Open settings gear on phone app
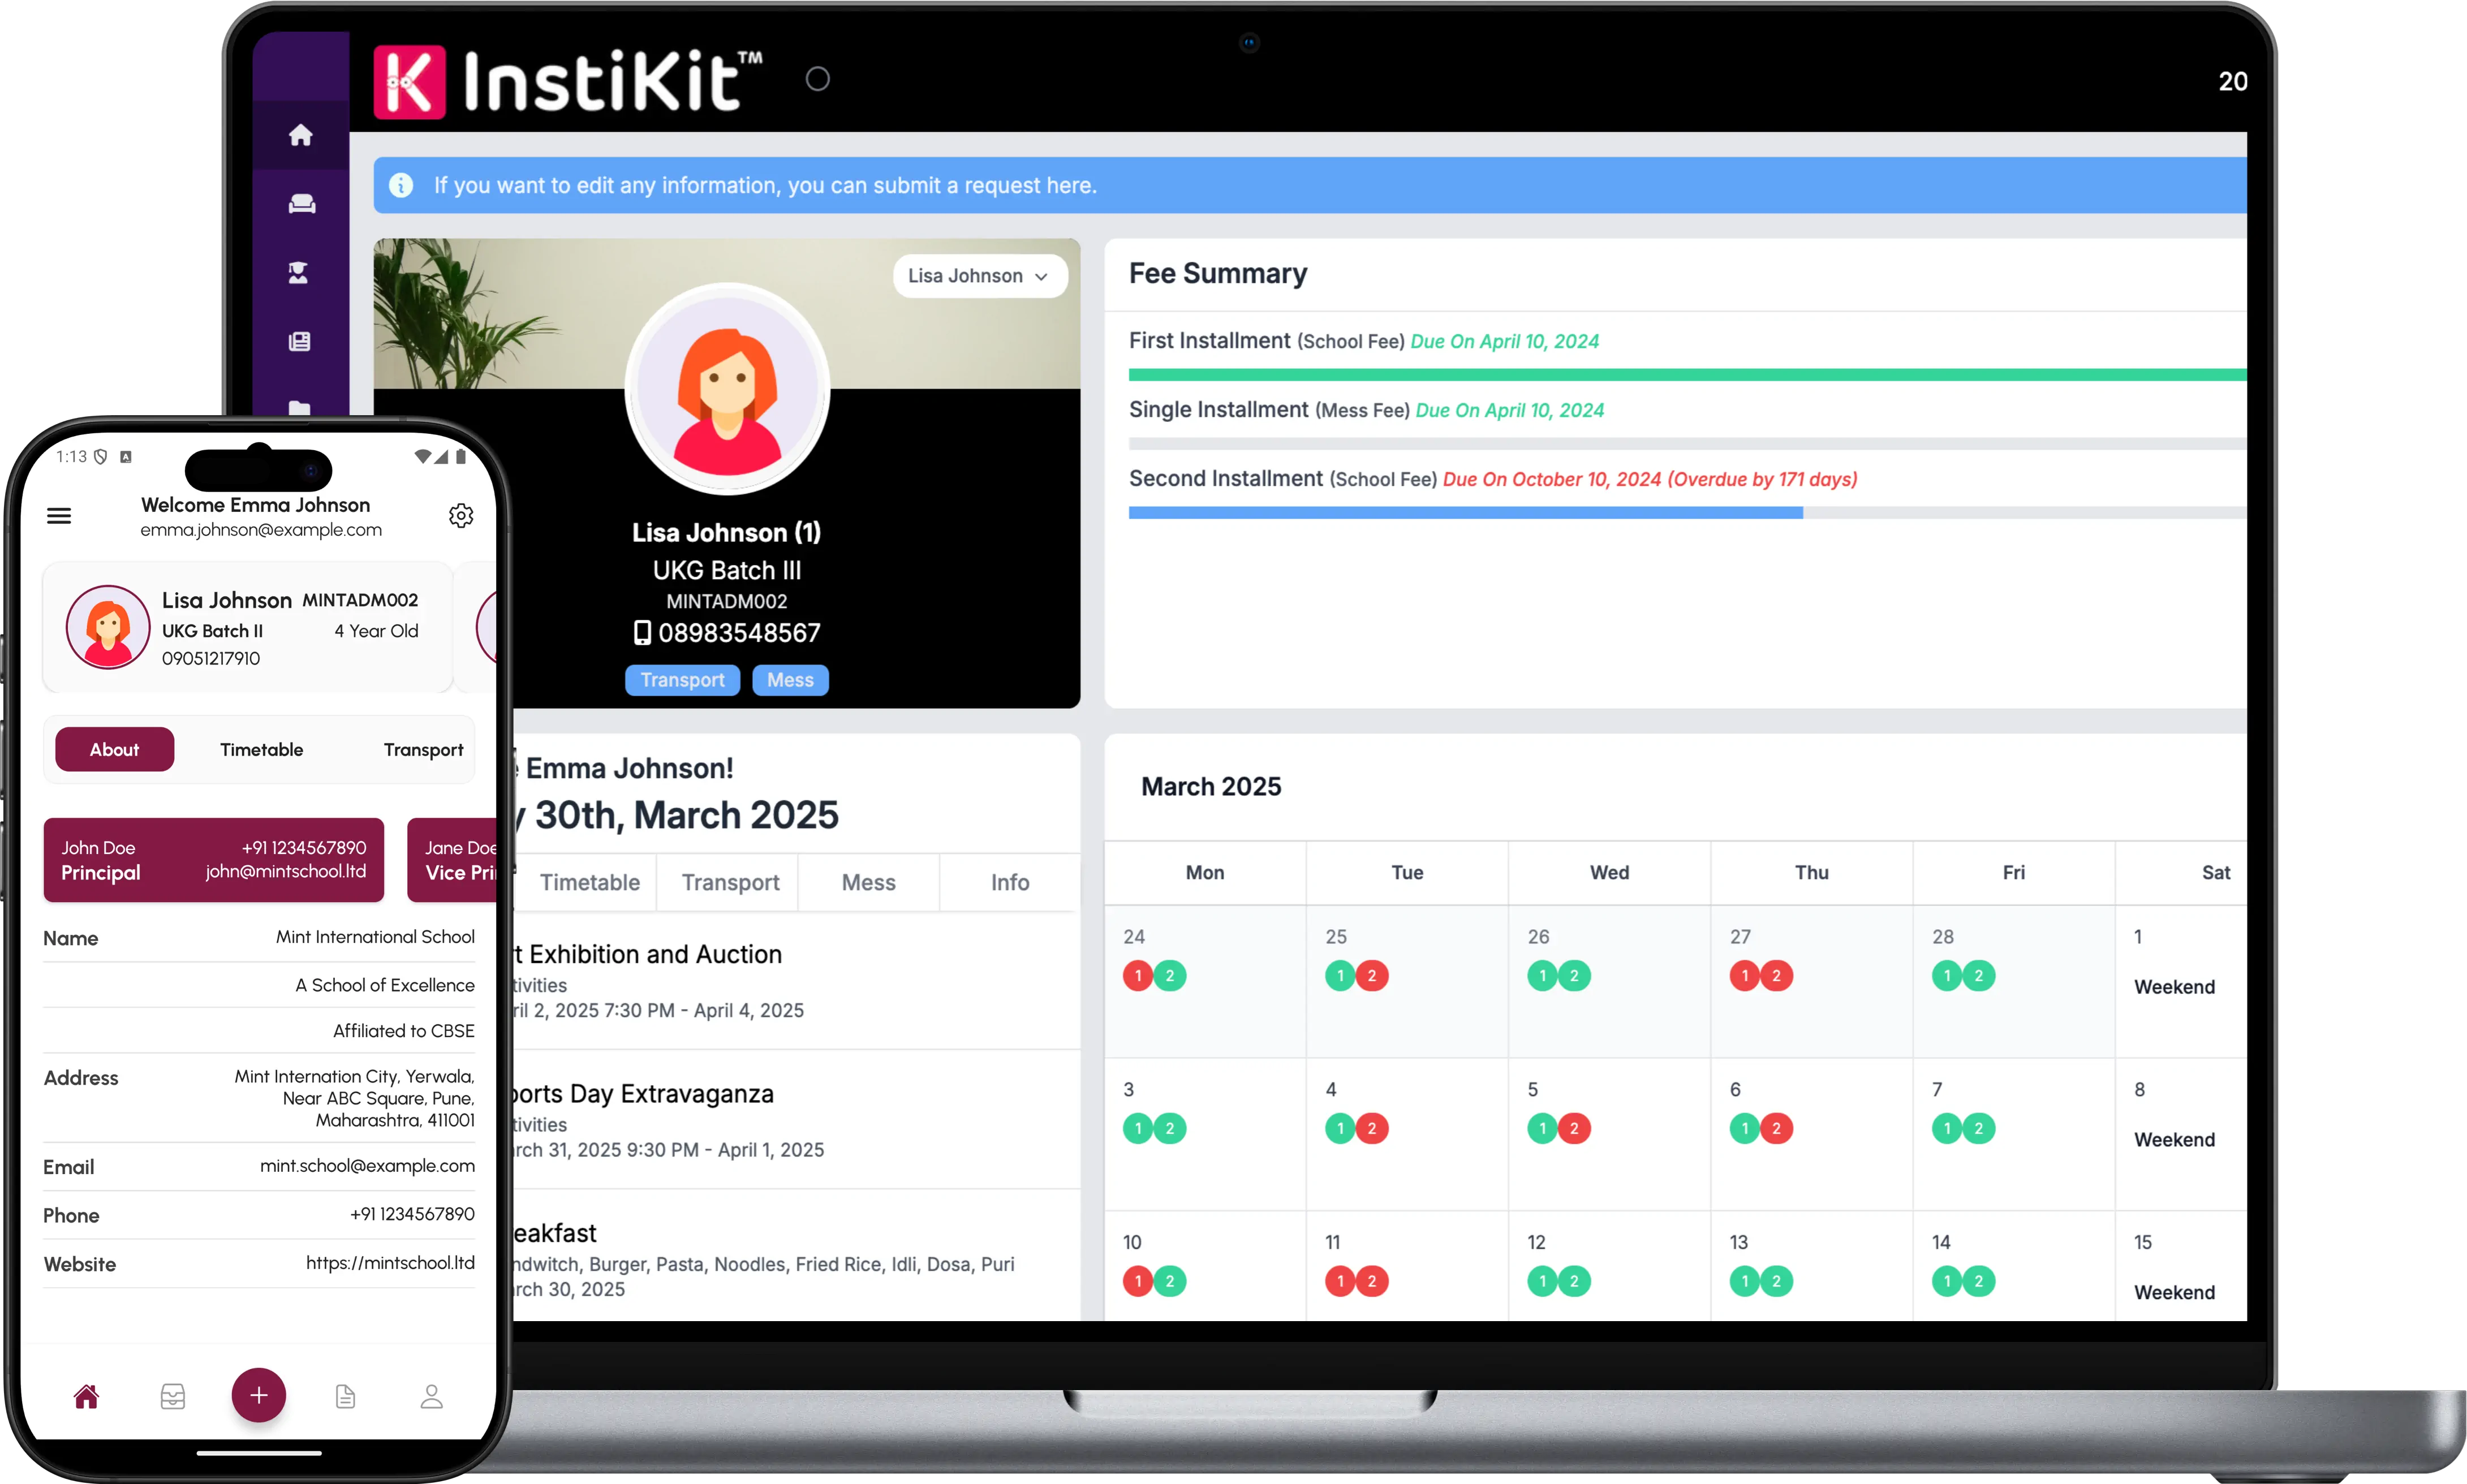The height and width of the screenshot is (1484, 2467). pyautogui.click(x=461, y=516)
